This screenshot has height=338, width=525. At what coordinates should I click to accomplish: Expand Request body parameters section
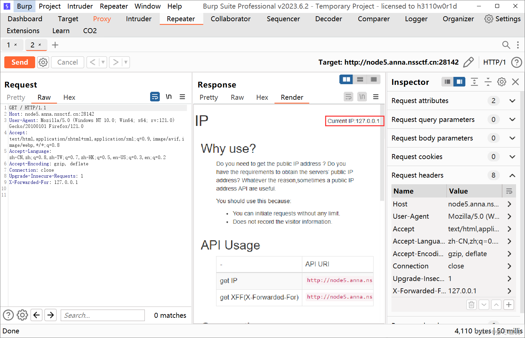pos(512,138)
